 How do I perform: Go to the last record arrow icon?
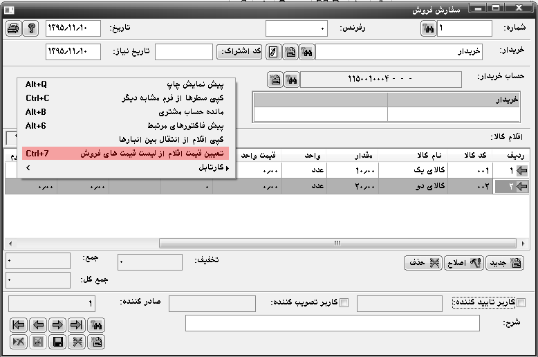point(77,325)
